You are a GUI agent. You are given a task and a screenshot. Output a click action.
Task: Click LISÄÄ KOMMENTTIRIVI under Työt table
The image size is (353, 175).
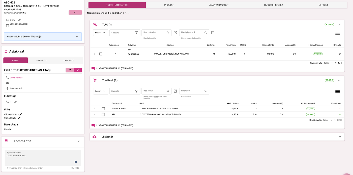tap(115, 68)
